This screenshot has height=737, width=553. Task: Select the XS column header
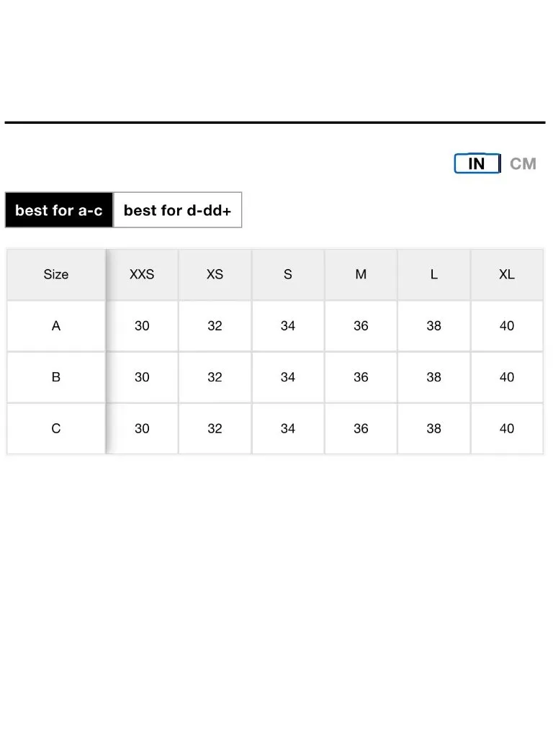tap(215, 274)
